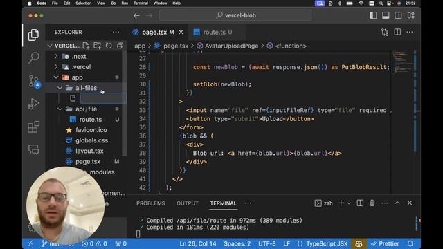Viewport: 443px width, 249px height.
Task: Open editor more actions ellipsis
Action: click(410, 33)
